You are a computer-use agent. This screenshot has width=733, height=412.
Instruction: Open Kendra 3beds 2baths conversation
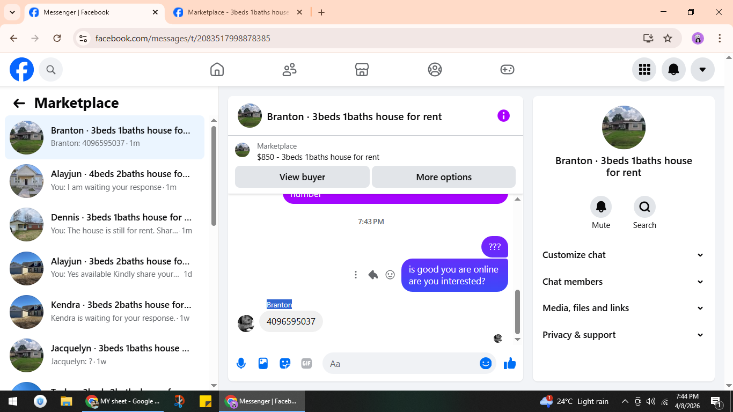coord(105,312)
